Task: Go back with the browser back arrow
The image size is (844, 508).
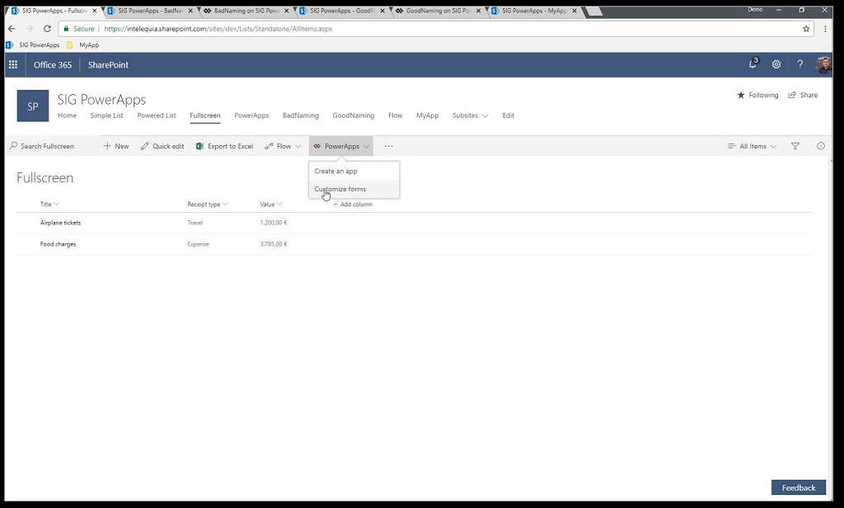Action: tap(12, 29)
